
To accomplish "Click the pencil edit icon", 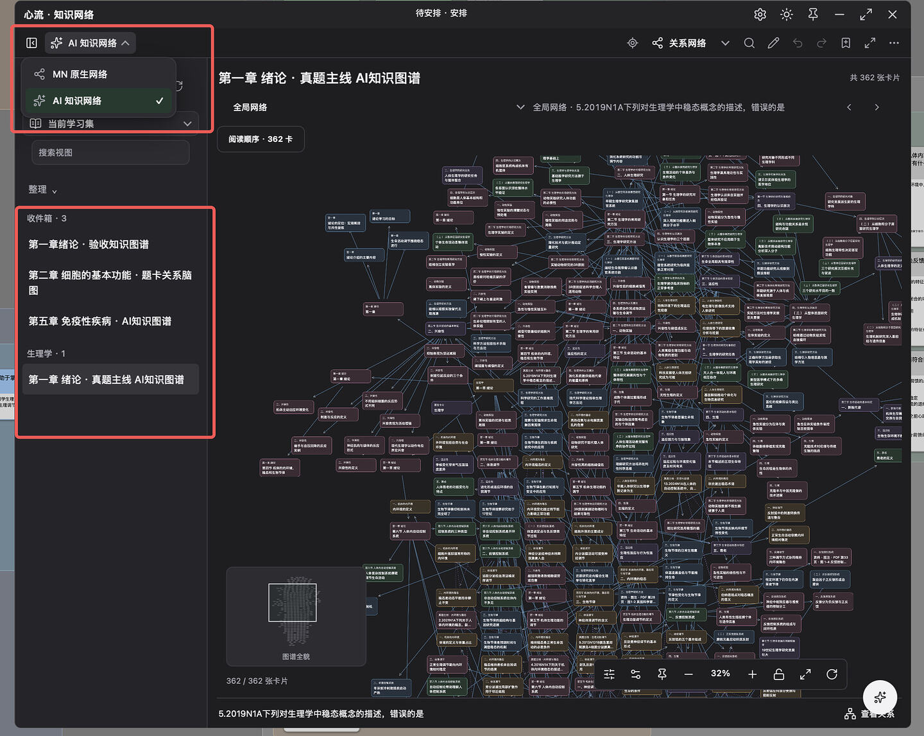I will (x=773, y=43).
